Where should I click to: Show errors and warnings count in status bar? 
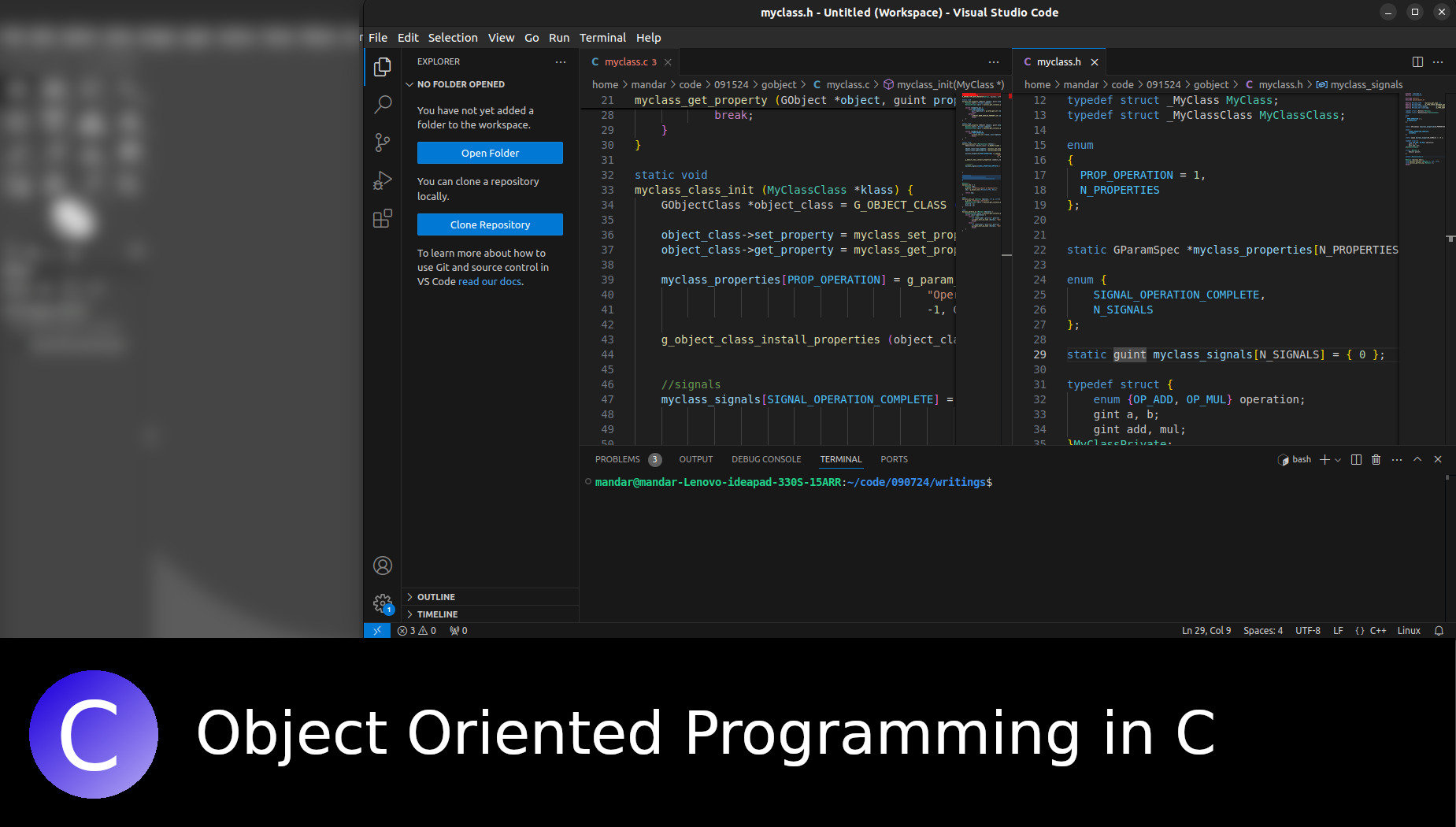[x=417, y=631]
